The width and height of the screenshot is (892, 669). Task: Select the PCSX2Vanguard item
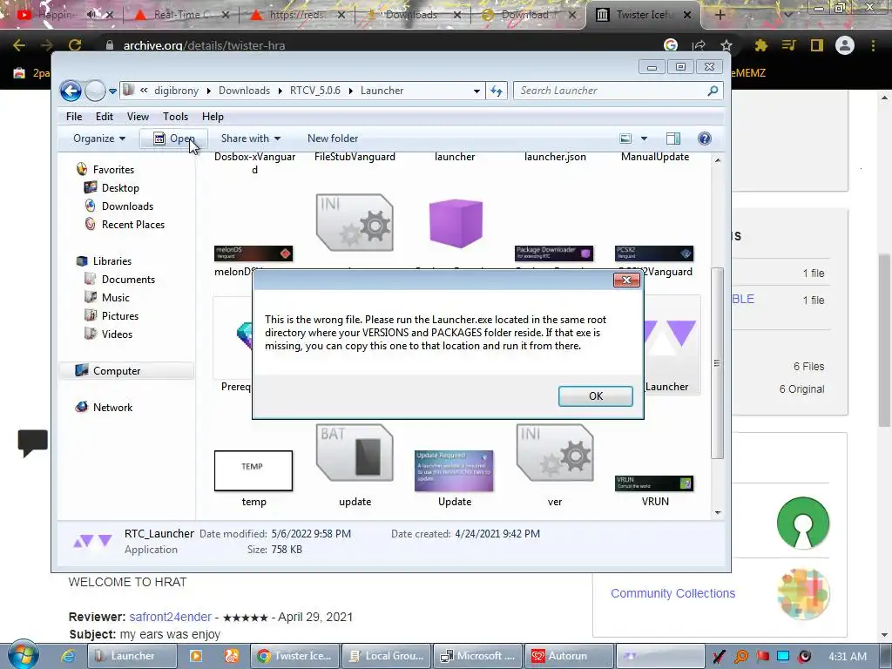click(654, 253)
